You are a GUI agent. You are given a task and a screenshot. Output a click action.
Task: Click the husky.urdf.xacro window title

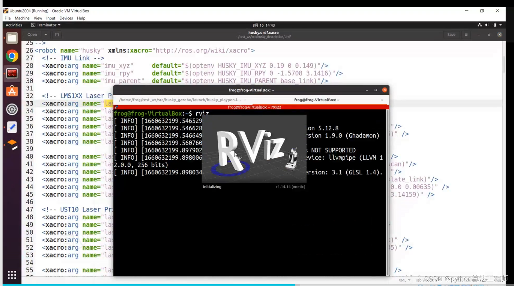(x=263, y=33)
